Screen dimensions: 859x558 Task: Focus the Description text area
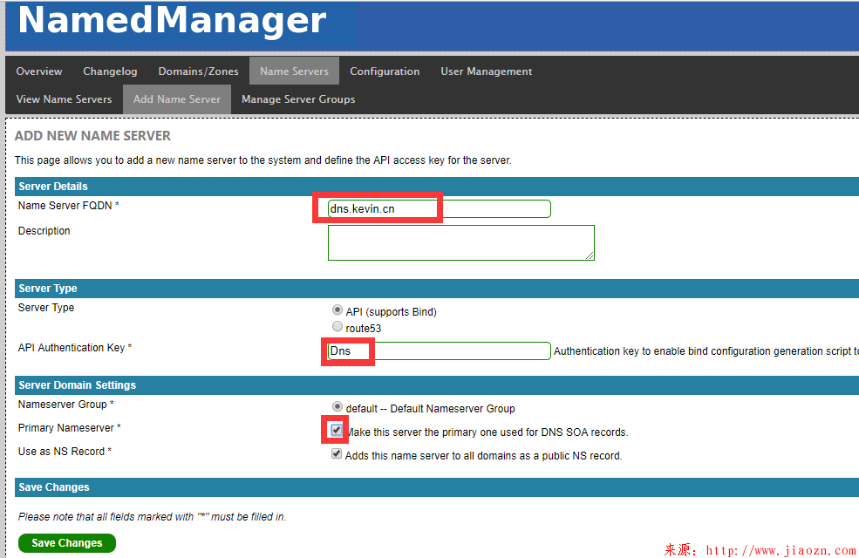coord(460,242)
